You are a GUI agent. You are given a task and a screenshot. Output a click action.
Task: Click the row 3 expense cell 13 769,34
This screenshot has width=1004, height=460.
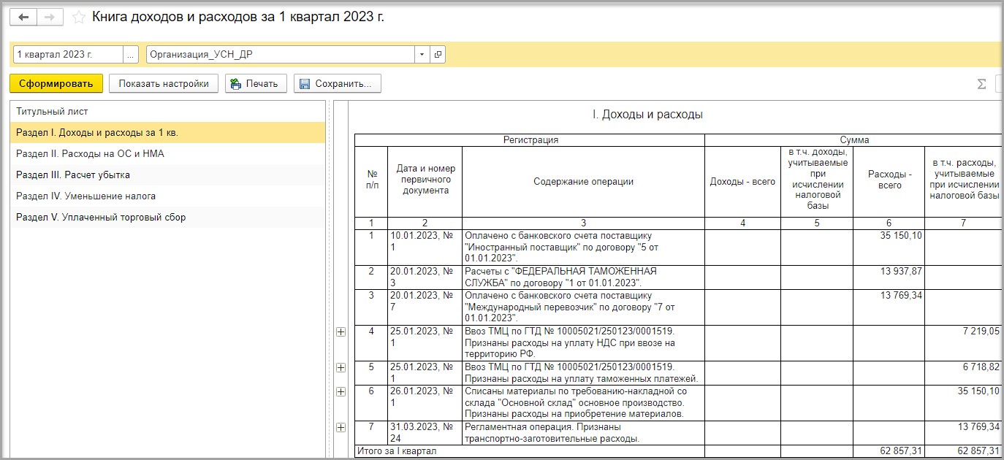click(x=889, y=307)
